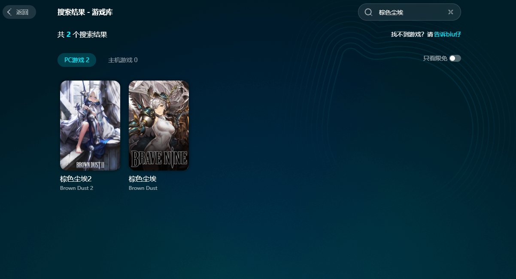The image size is (516, 279).
Task: Open the Brown Dust II cover thumbnail
Action: pos(90,126)
